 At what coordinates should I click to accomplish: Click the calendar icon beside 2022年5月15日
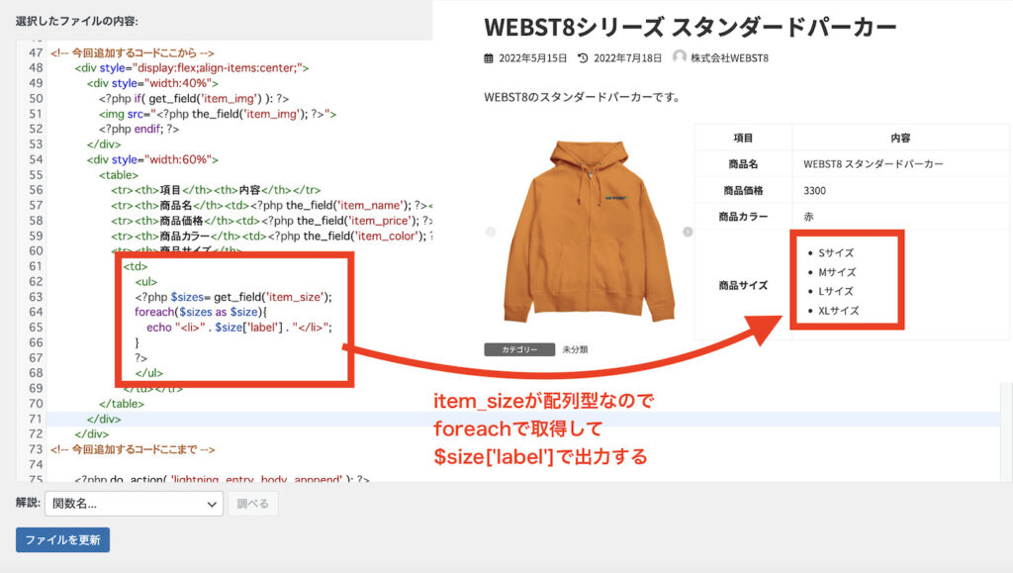pos(488,57)
